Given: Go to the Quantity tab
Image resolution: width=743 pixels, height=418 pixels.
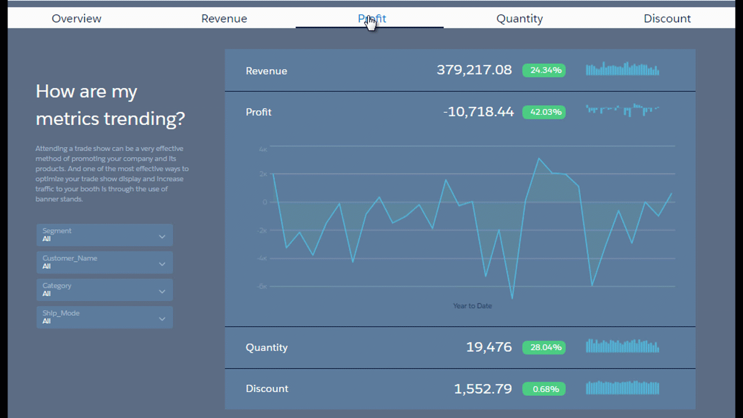Looking at the screenshot, I should click(x=520, y=19).
